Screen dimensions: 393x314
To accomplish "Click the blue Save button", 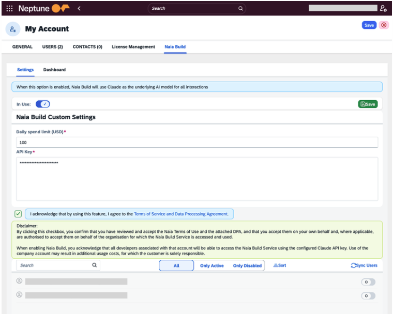I will 369,25.
